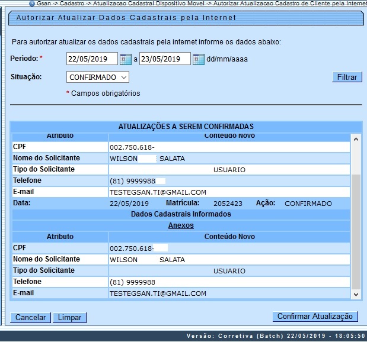Focus the Período start date field
This screenshot has height=342, width=367.
(x=92, y=59)
